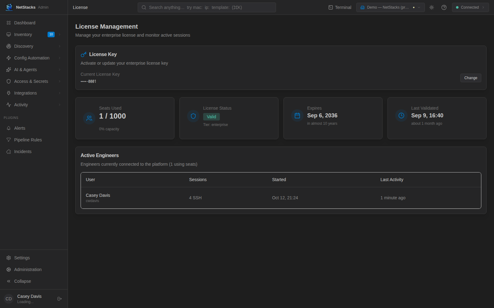Click the 1 / 1000 seats value
This screenshot has width=494, height=308.
(112, 116)
